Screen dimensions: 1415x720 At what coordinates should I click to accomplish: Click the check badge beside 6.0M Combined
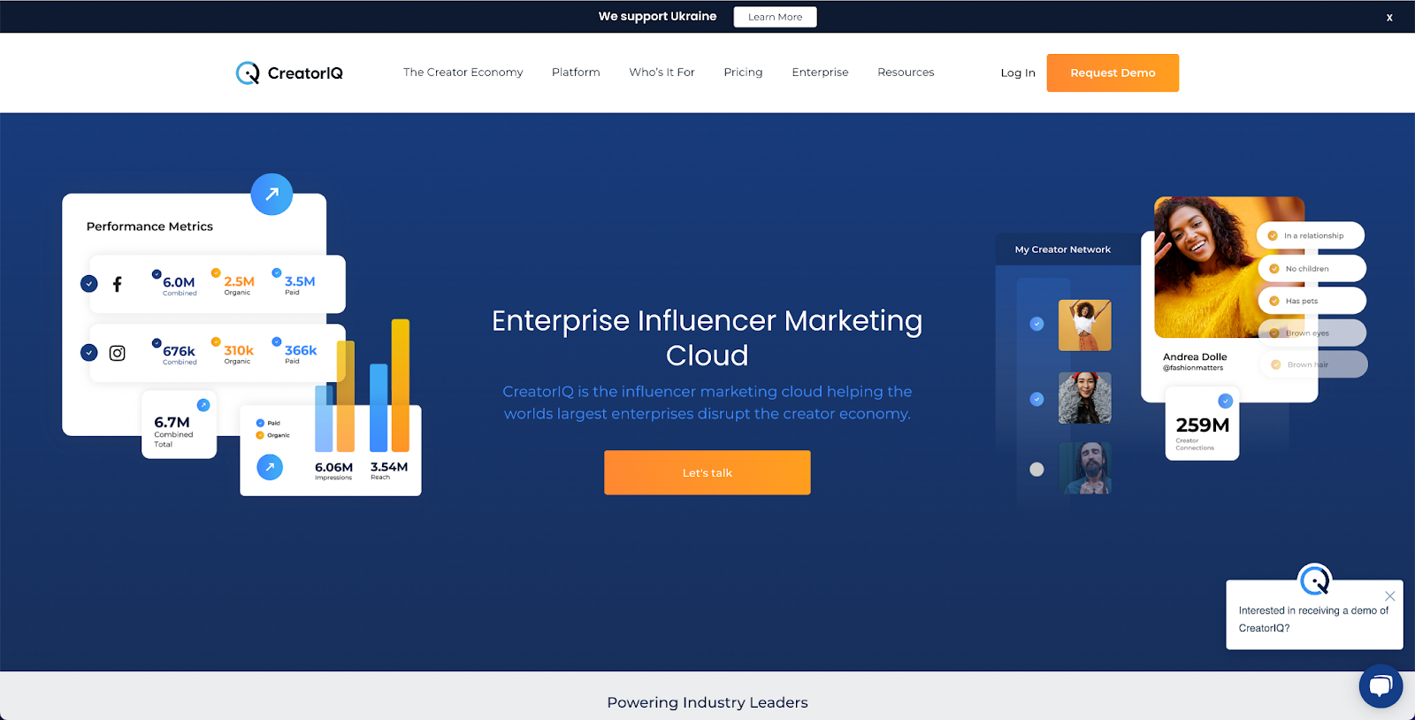[x=157, y=274]
